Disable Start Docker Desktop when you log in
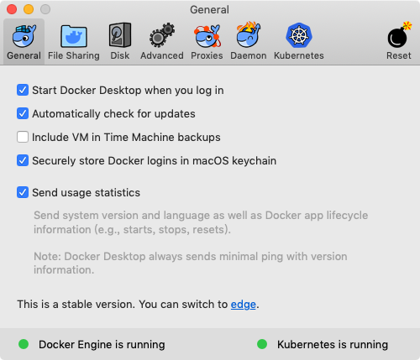Image resolution: width=420 pixels, height=360 pixels. click(x=23, y=90)
